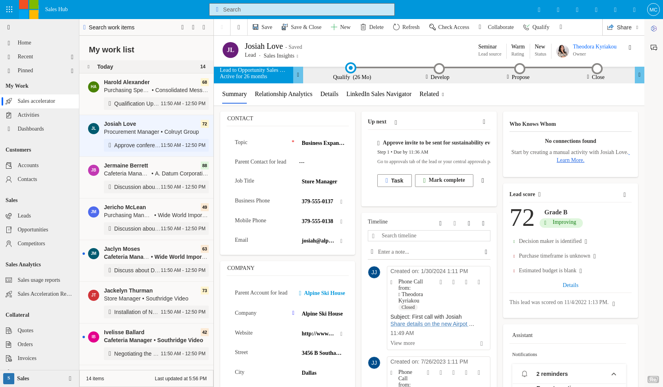This screenshot has height=387, width=663.
Task: Select Ivelisse Ballard work list item
Action: click(146, 344)
